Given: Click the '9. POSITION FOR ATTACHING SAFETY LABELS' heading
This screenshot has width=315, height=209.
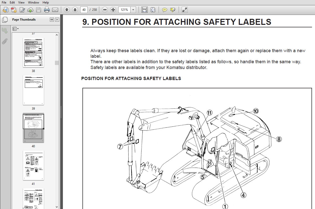Looking at the screenshot, I should pos(177,22).
